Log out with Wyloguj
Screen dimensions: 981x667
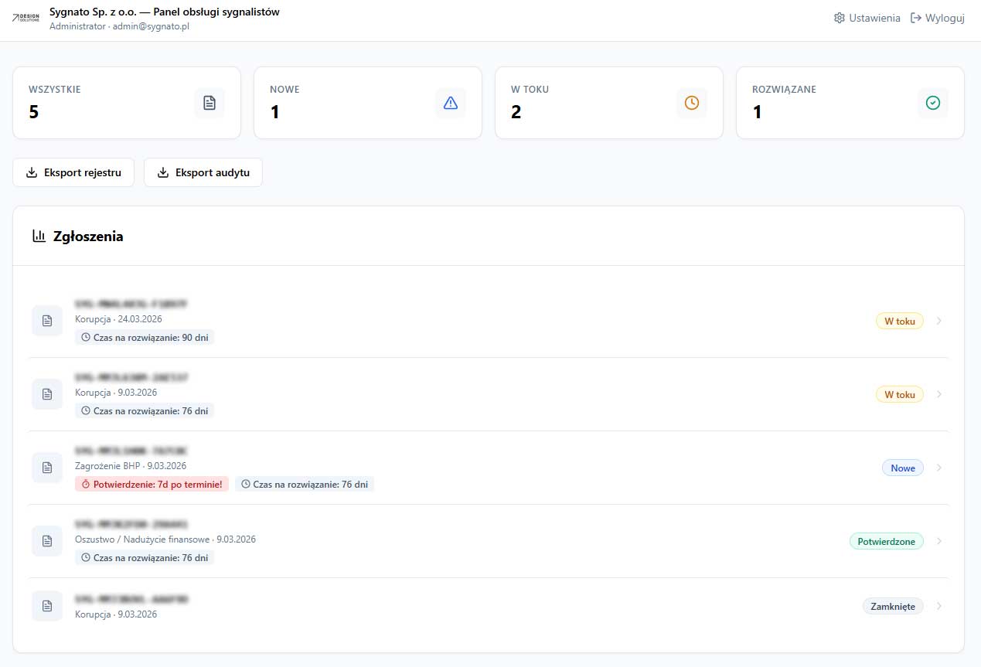pyautogui.click(x=938, y=18)
